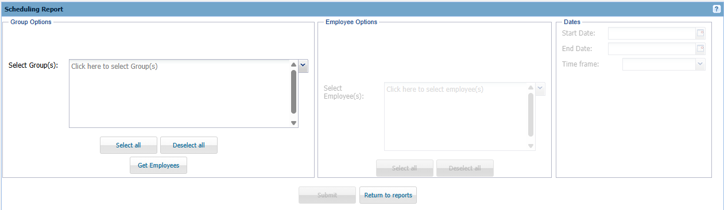Expand the Select Group(s) dropdown arrow

[x=304, y=66]
